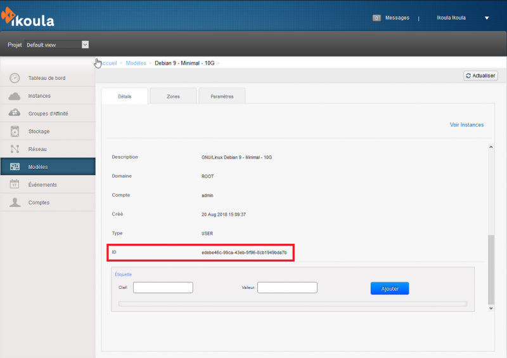
Task: Go to the Comptes section
Action: (48, 202)
